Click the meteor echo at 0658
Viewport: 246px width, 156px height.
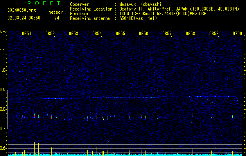tap(192, 115)
